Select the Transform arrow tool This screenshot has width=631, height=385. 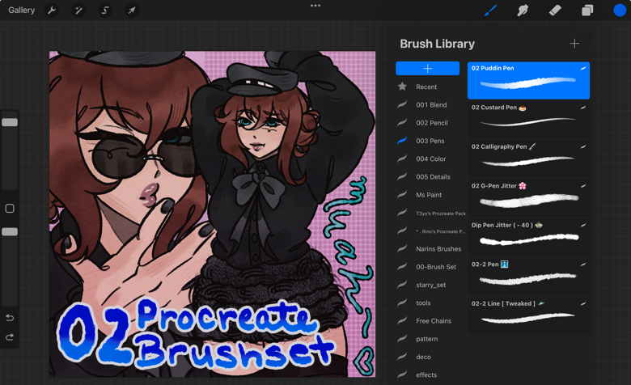[132, 10]
